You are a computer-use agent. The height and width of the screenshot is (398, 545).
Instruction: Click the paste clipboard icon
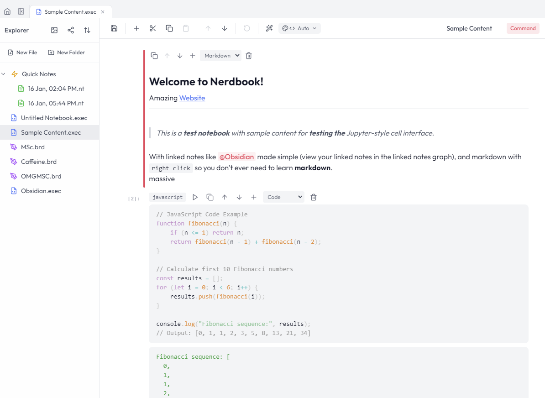point(186,28)
